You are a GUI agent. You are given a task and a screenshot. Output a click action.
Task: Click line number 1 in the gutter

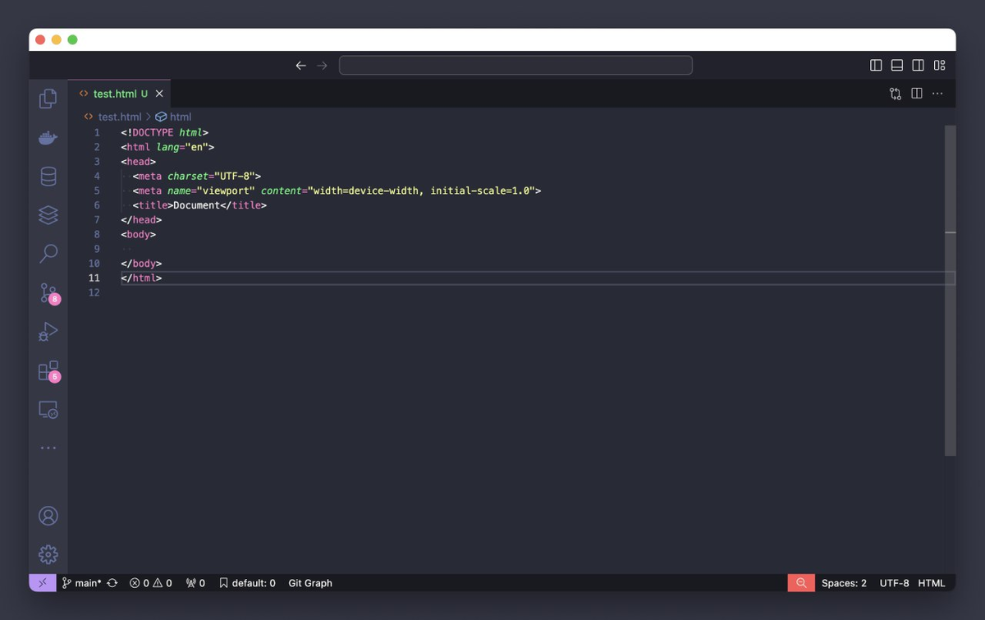point(97,132)
